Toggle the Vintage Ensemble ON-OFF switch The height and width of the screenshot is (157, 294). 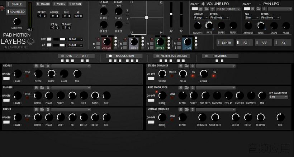click(x=151, y=122)
